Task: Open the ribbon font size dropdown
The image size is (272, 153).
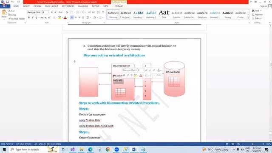Action: (x=49, y=12)
